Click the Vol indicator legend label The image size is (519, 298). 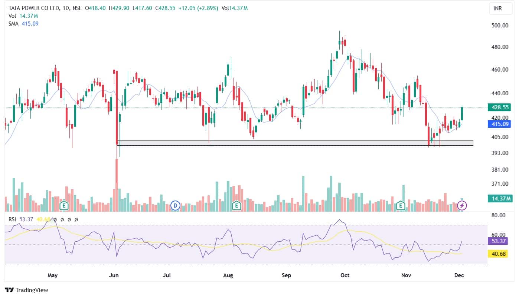tap(12, 16)
